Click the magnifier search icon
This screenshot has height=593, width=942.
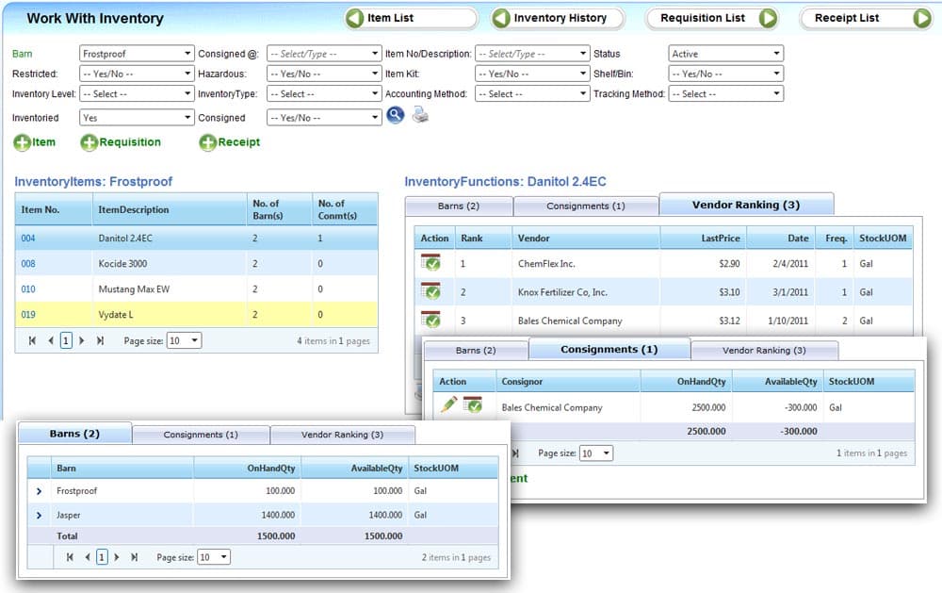[x=395, y=115]
